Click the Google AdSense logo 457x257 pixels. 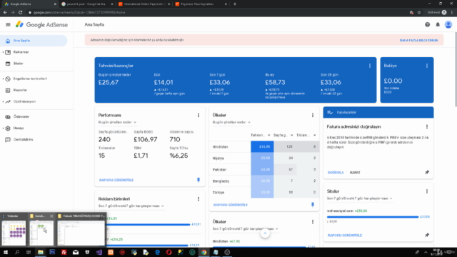coord(41,25)
